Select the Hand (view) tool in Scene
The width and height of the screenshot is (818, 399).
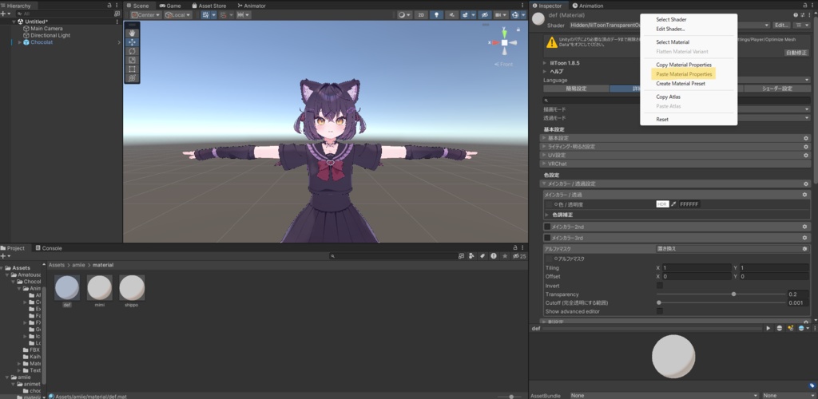click(x=132, y=34)
